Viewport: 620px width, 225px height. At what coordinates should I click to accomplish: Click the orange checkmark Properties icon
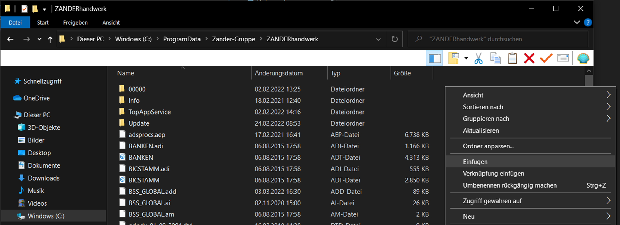pyautogui.click(x=546, y=58)
